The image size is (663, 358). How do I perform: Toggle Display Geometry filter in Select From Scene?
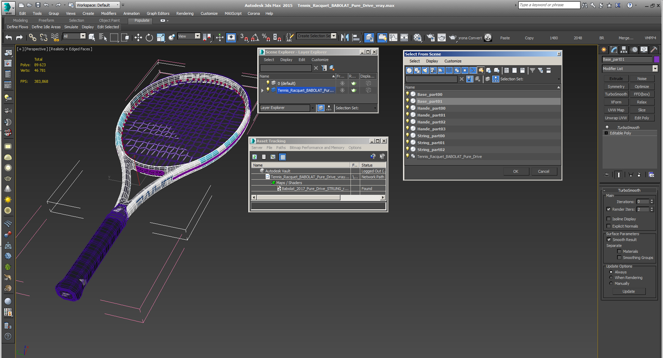(x=409, y=70)
